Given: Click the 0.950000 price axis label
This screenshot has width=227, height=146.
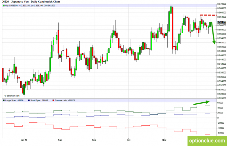Looking at the screenshot, I should [222, 47].
